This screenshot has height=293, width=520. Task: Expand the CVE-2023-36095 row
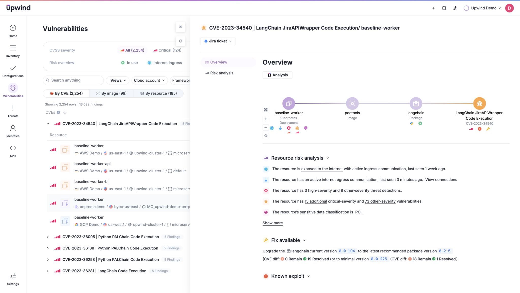click(48, 237)
